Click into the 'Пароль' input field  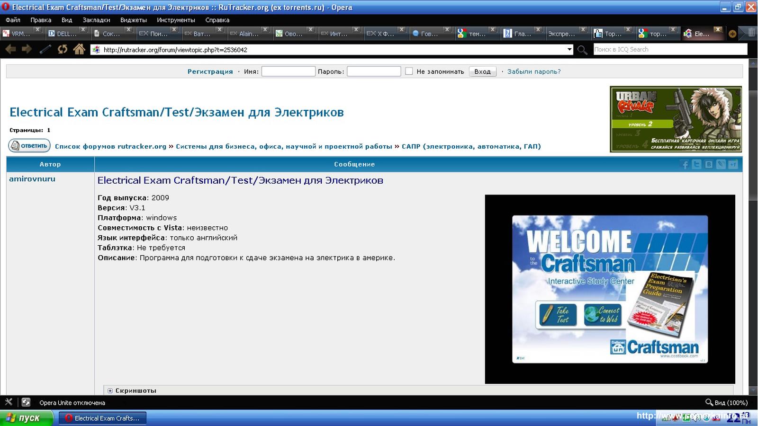[373, 71]
